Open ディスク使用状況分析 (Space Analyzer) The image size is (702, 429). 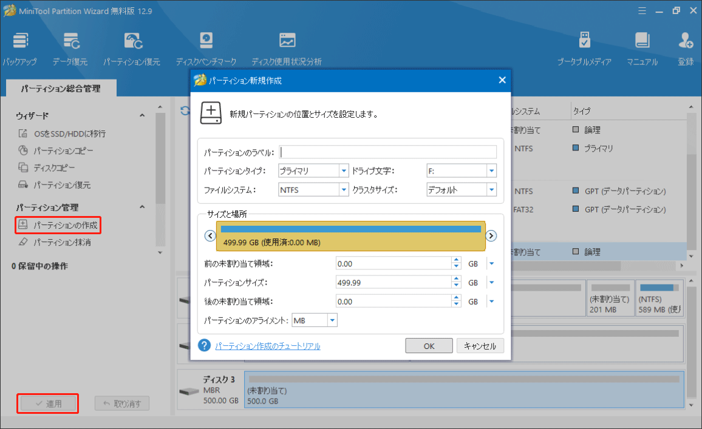(287, 49)
